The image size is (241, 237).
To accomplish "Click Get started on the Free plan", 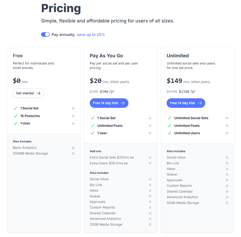I will pos(28,93).
